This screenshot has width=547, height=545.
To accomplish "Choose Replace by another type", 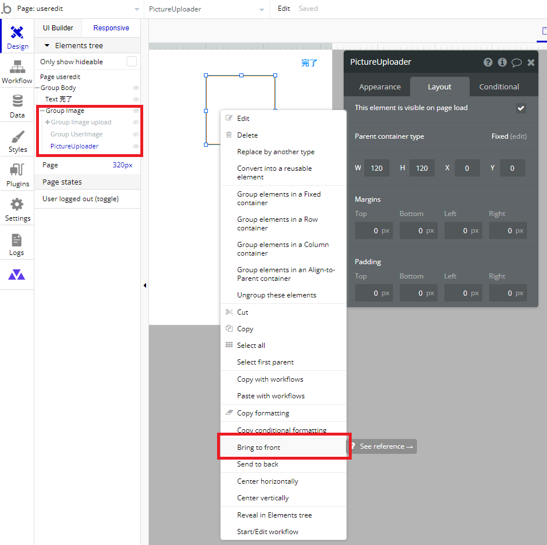I will pos(284,152).
